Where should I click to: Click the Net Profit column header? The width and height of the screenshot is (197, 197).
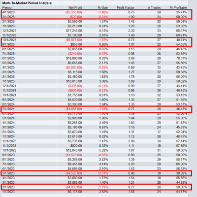(x=75, y=7)
